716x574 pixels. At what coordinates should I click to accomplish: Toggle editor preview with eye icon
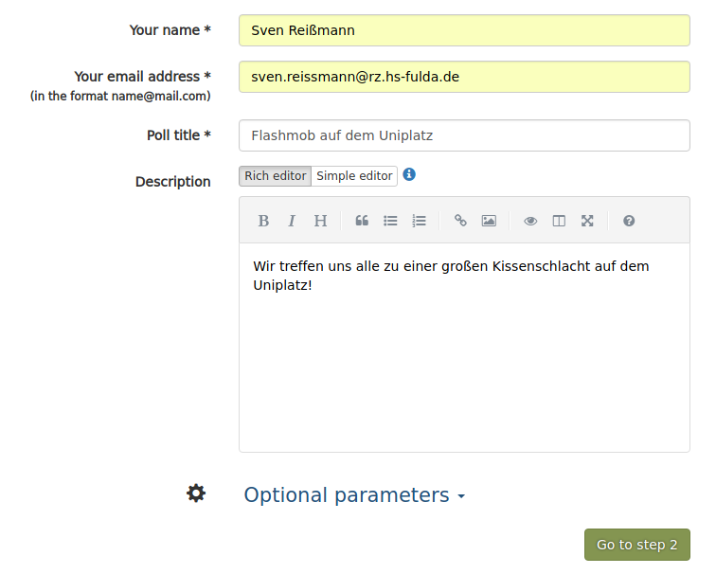pyautogui.click(x=530, y=221)
